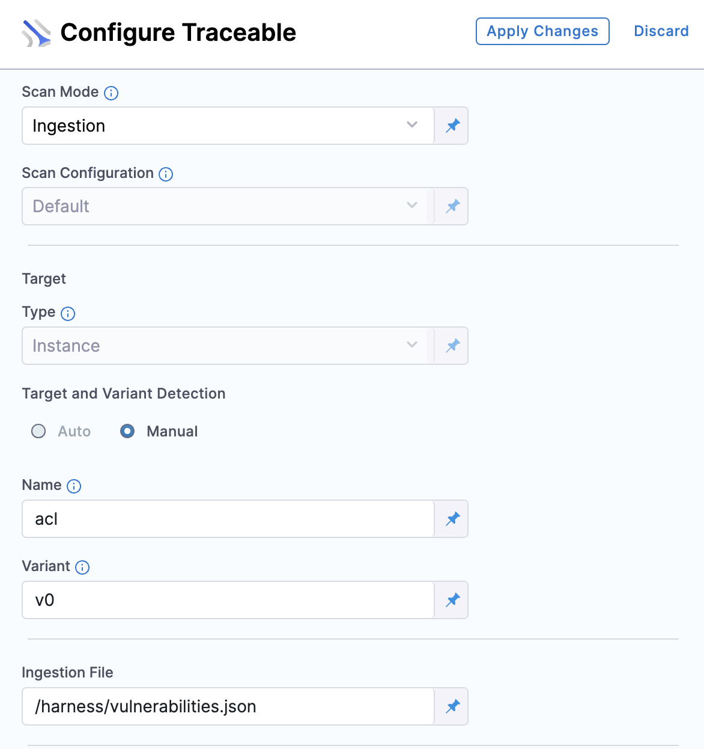Click the pin icon beside Scan Configuration
The image size is (704, 749).
point(452,206)
